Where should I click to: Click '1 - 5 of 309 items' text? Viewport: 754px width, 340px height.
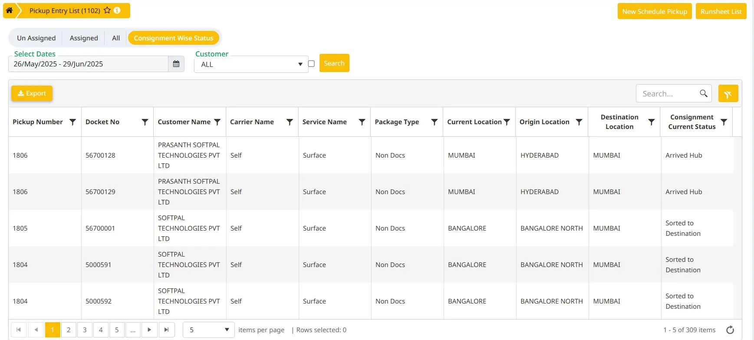pyautogui.click(x=689, y=330)
